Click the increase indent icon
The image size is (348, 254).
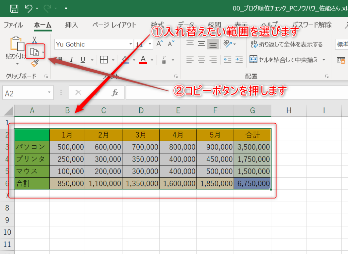pyautogui.click(x=239, y=59)
